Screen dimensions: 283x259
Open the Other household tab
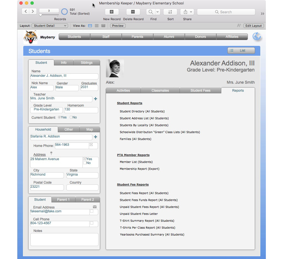click(69, 129)
